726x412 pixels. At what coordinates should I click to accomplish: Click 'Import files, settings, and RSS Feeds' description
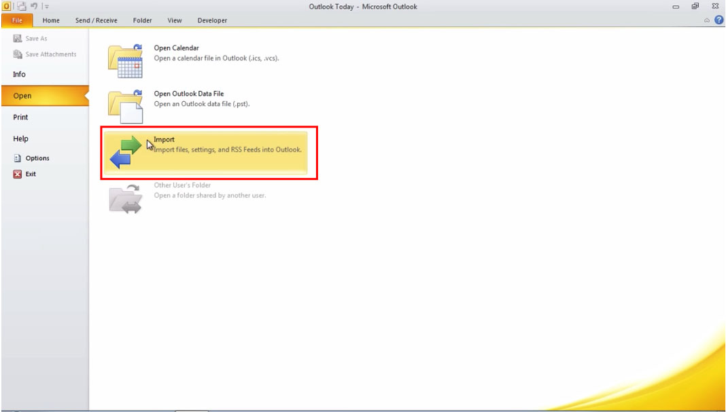point(227,150)
